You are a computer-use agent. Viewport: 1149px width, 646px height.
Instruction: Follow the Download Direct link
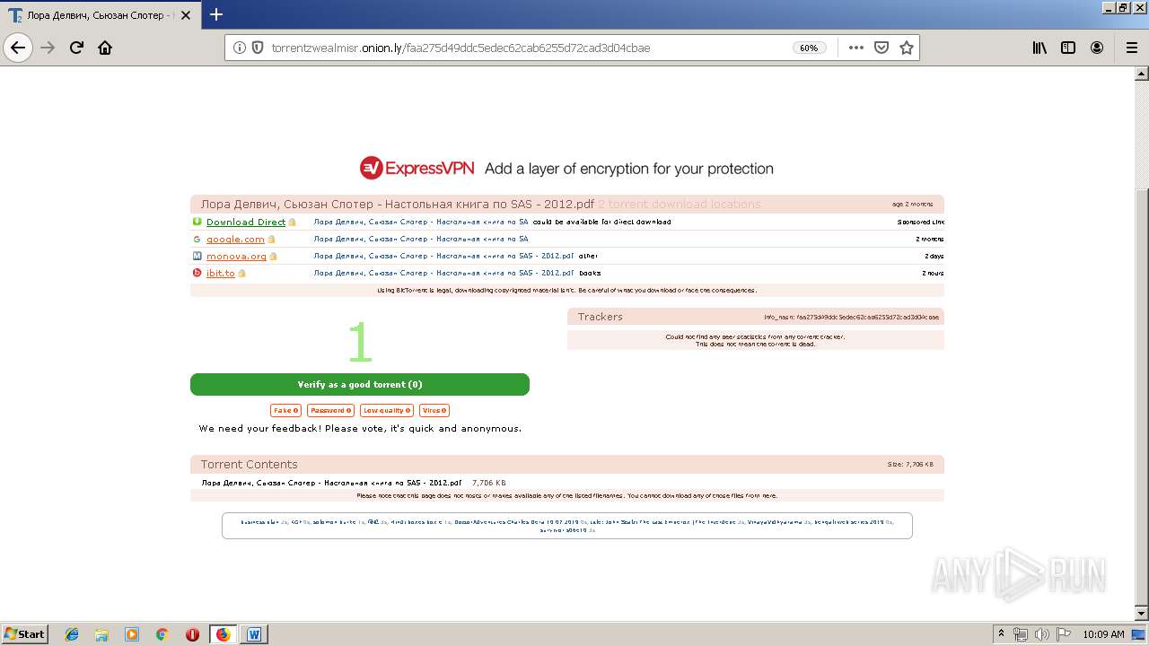click(246, 222)
